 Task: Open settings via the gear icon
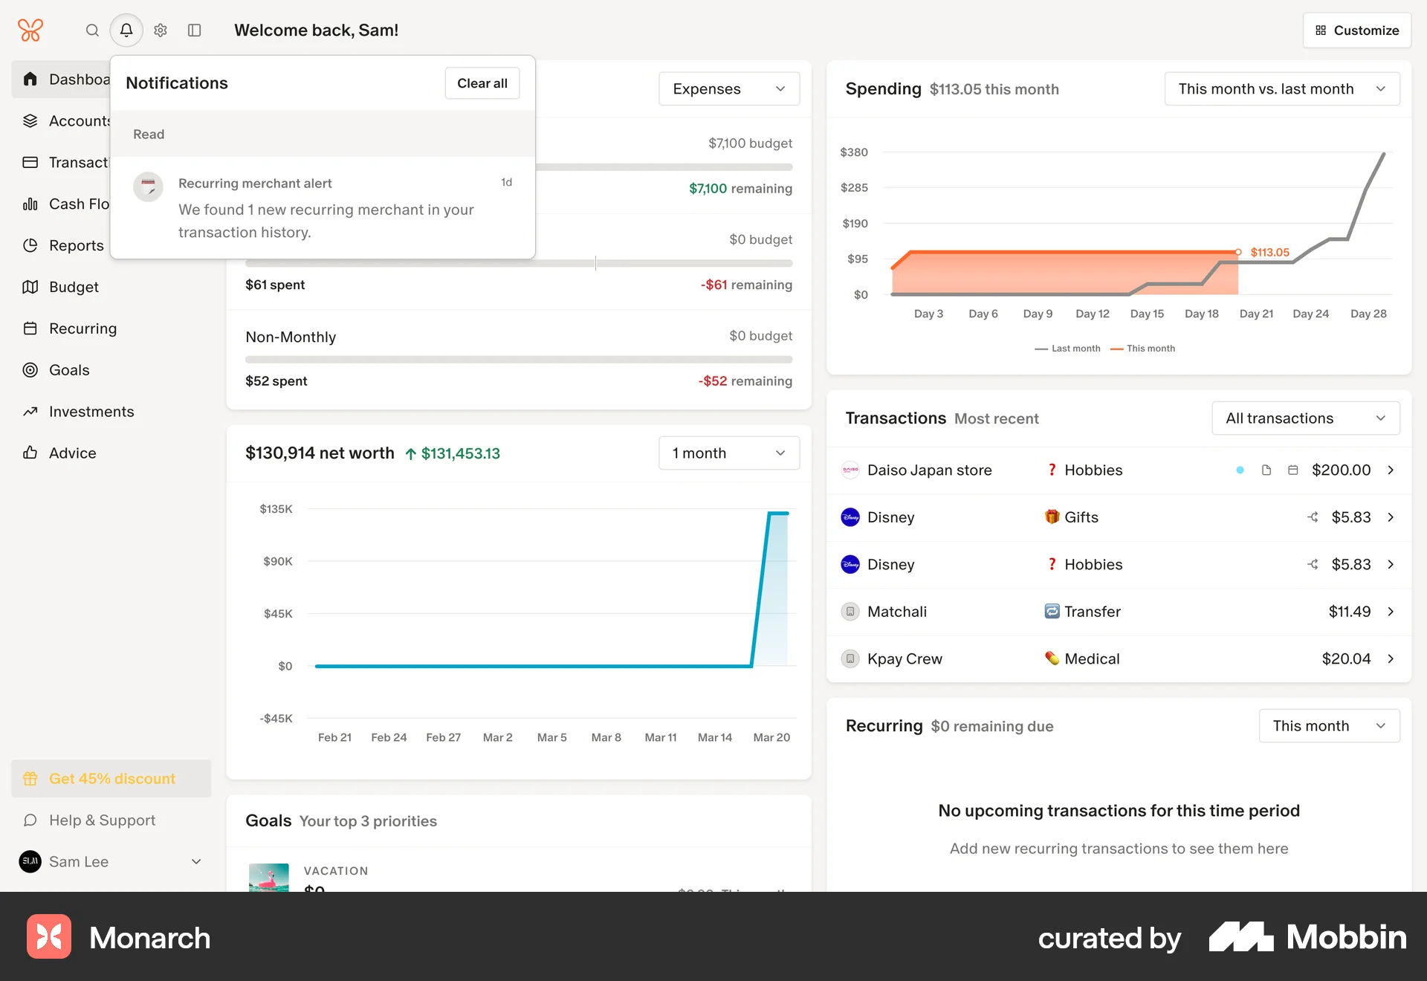point(160,30)
